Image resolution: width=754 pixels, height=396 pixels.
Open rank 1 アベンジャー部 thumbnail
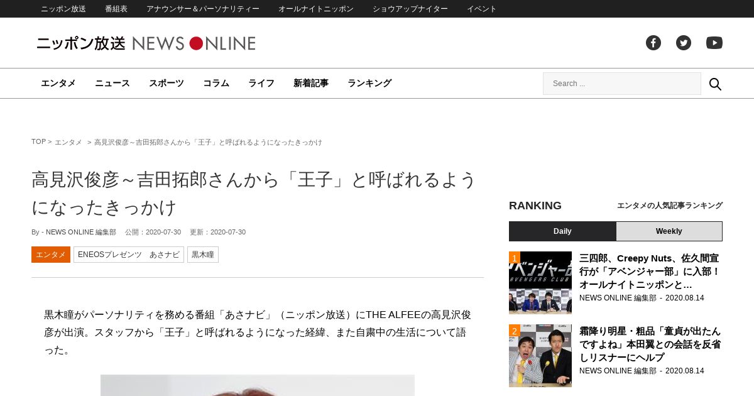(x=540, y=283)
